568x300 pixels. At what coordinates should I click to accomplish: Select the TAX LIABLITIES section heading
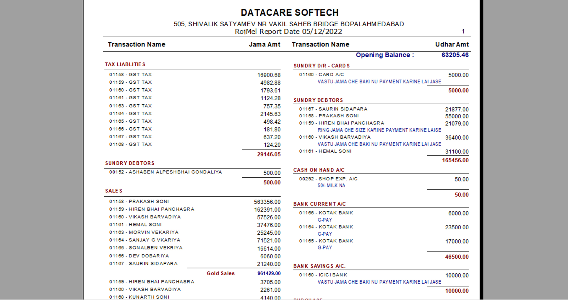tap(125, 64)
